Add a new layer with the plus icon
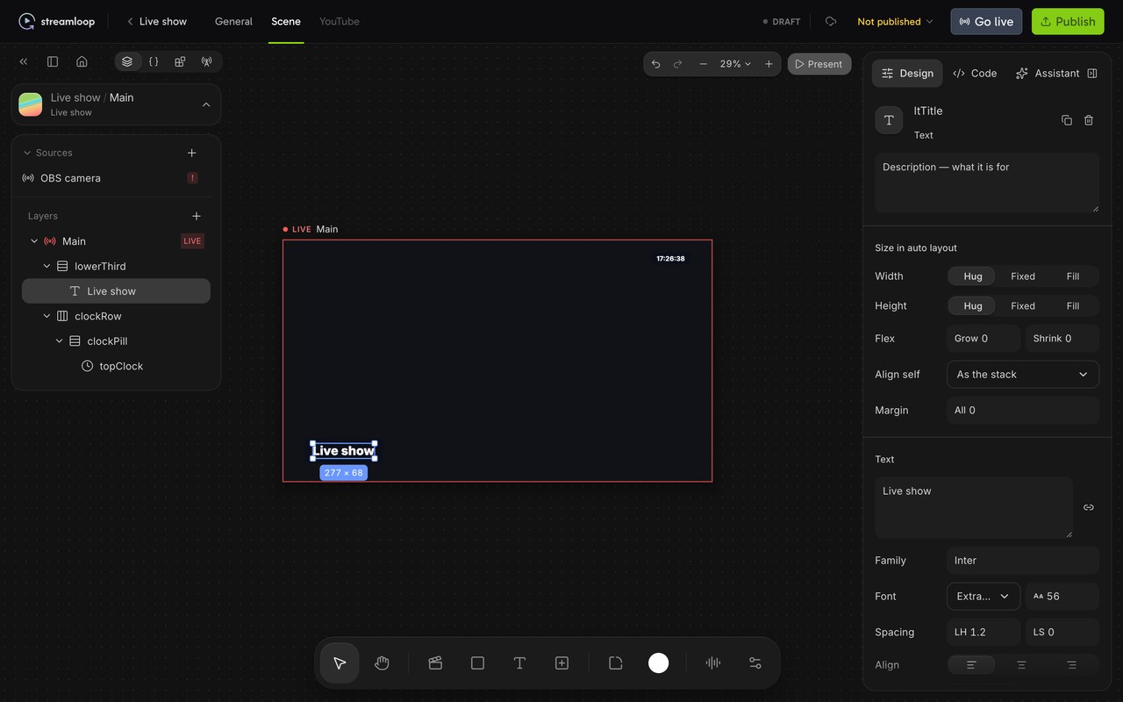 click(197, 216)
